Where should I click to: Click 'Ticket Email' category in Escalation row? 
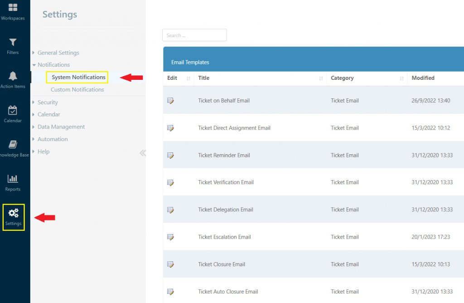[x=344, y=237]
